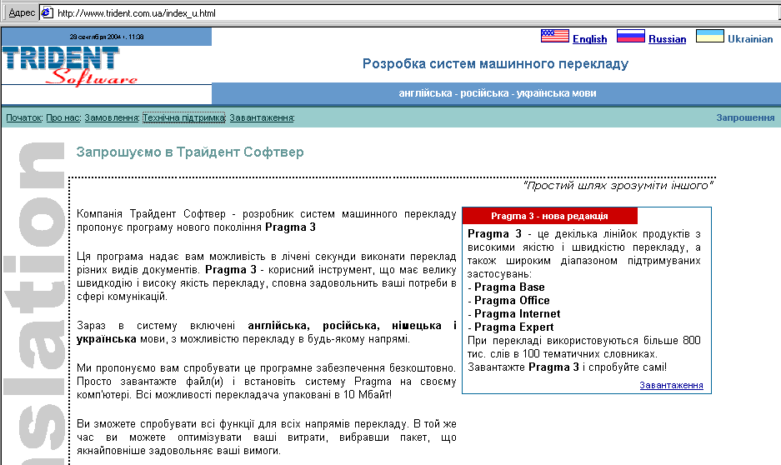Open Технічна підтримка page

184,118
